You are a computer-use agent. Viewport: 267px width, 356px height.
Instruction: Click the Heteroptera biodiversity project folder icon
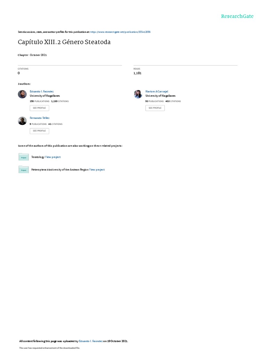[24, 169]
